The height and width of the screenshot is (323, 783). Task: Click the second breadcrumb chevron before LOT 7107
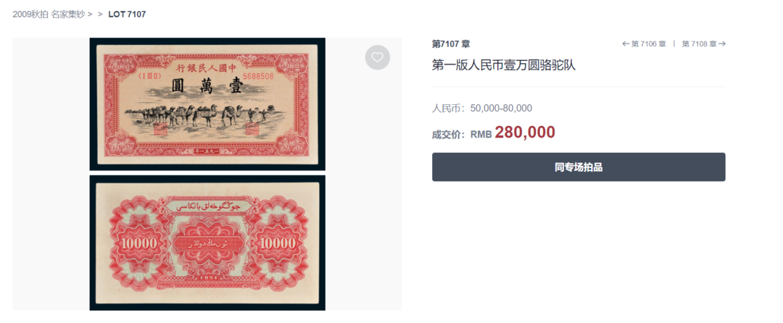(100, 14)
